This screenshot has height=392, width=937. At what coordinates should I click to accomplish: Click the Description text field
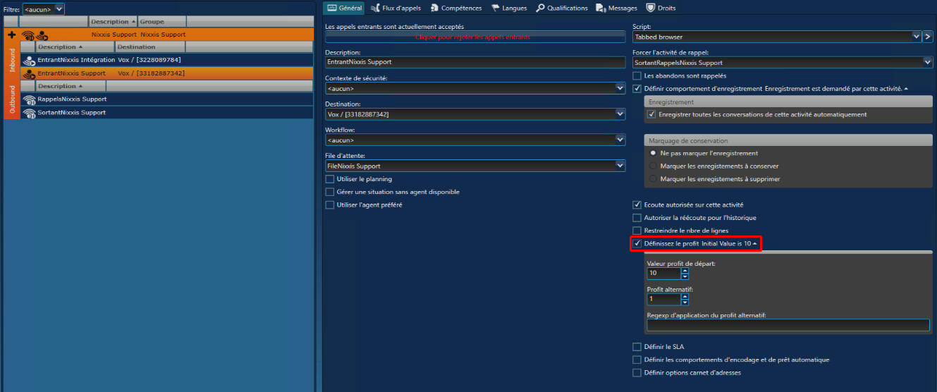475,62
